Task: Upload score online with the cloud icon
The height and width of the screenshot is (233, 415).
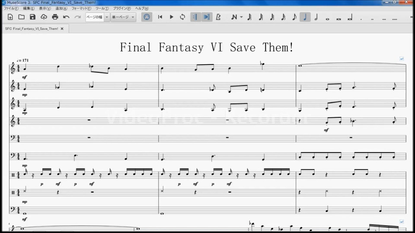Action: [44, 17]
